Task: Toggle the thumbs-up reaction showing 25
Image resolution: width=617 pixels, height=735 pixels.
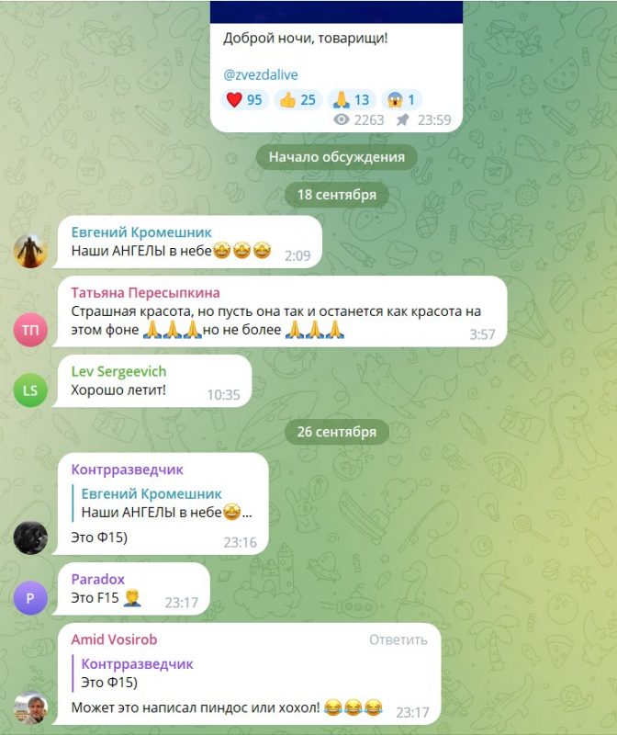Action: (x=297, y=100)
